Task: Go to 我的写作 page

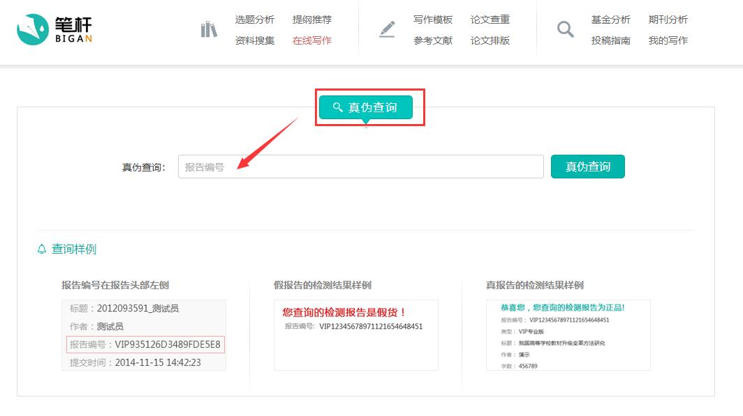Action: coord(668,40)
